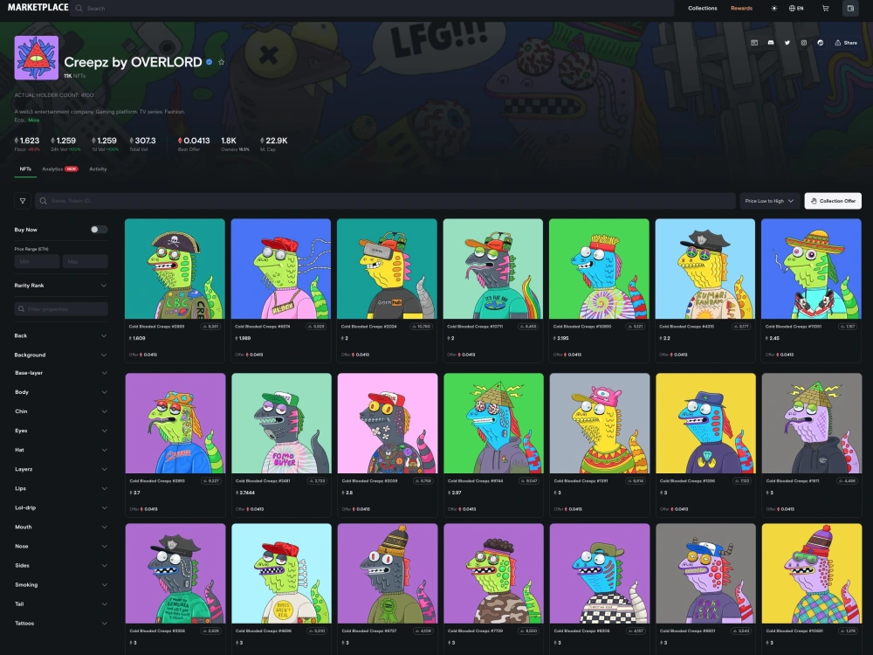
Task: Expand the Base-layer trait filter
Action: coord(60,373)
